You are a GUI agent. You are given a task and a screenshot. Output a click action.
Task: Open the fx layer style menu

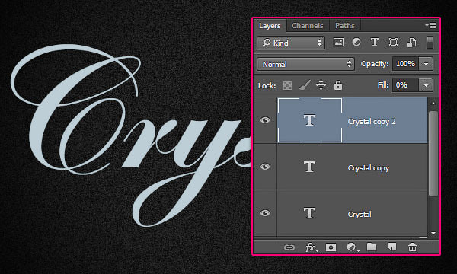coord(311,247)
